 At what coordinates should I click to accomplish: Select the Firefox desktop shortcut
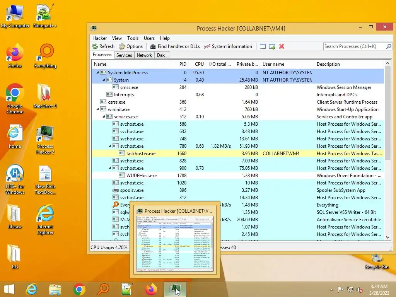click(x=15, y=56)
